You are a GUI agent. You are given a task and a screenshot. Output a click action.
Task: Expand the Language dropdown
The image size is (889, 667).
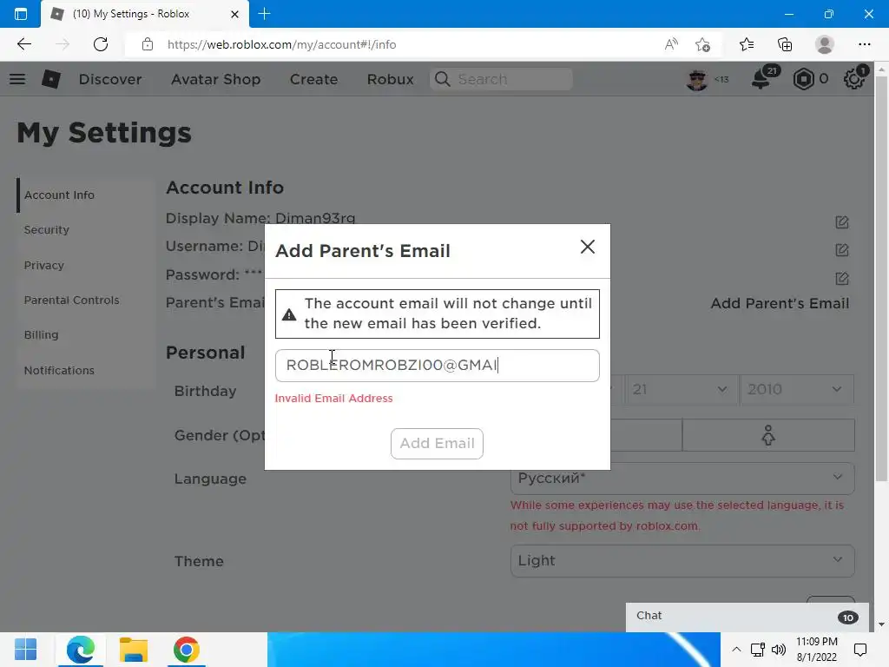682,479
